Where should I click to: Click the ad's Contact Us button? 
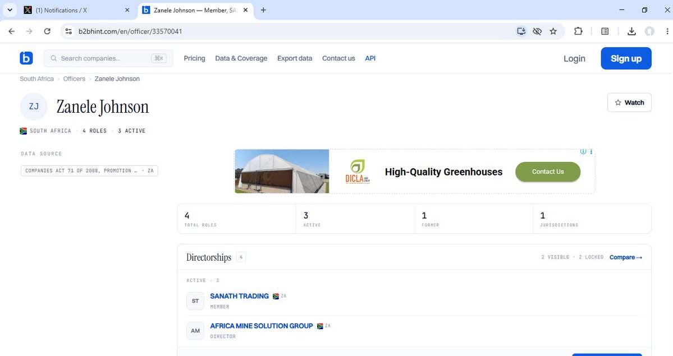[x=548, y=172]
